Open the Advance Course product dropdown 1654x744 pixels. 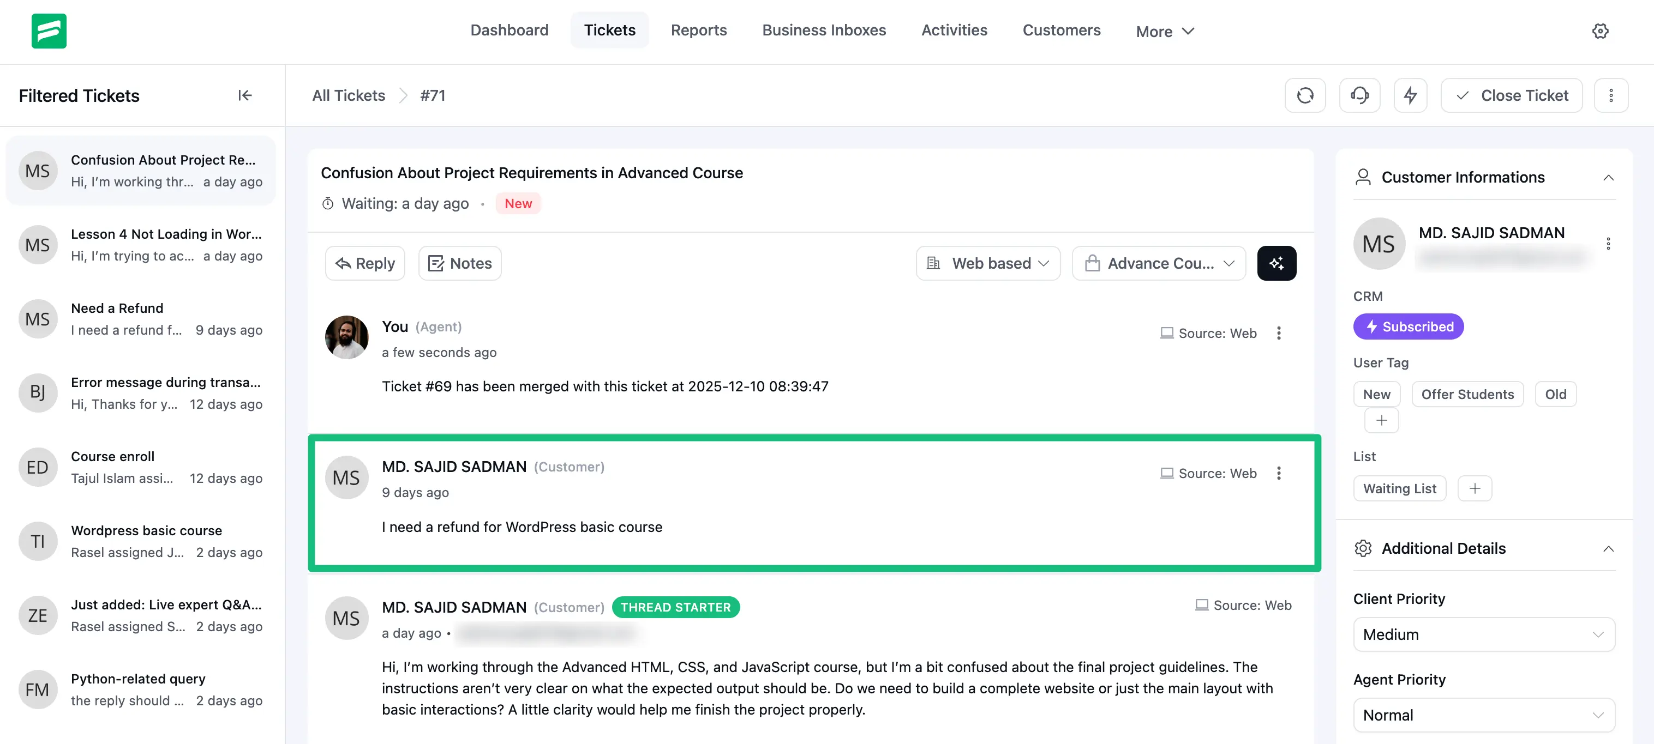pos(1158,263)
